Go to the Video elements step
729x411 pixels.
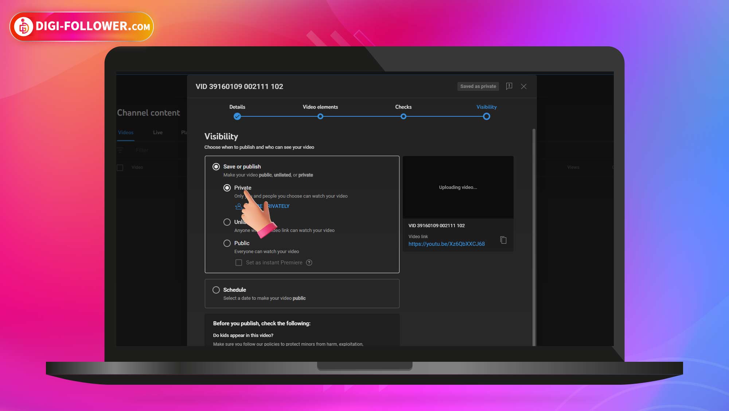click(x=320, y=117)
